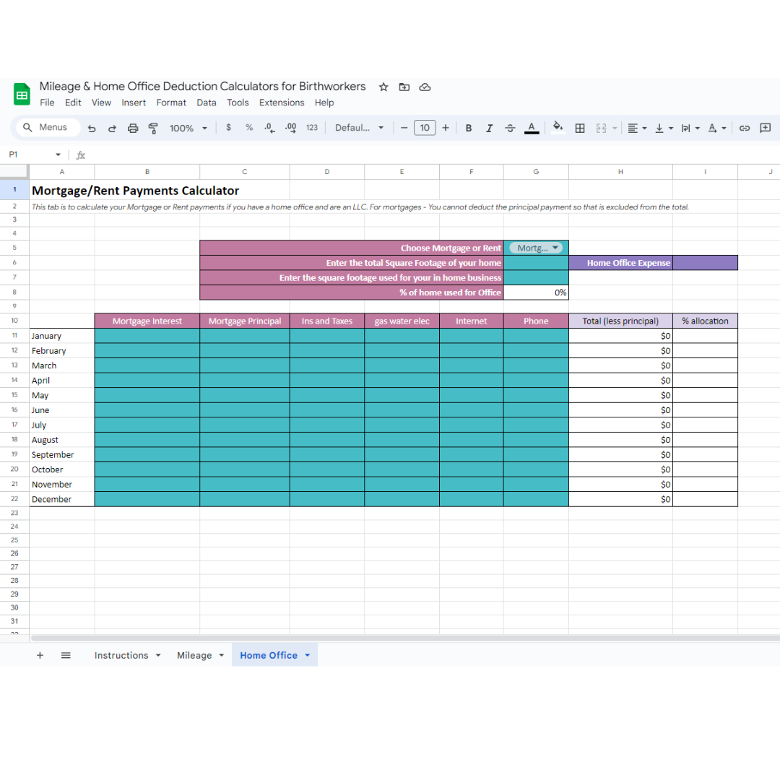780x780 pixels.
Task: Switch to the Mileage tab
Action: tap(194, 655)
